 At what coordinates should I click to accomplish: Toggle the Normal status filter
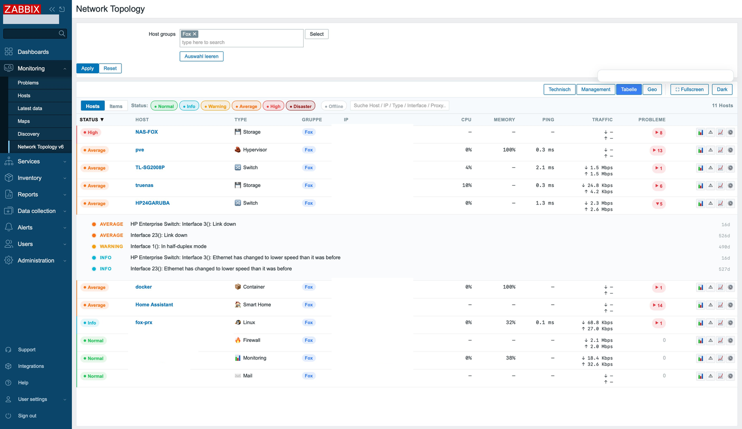click(x=164, y=106)
